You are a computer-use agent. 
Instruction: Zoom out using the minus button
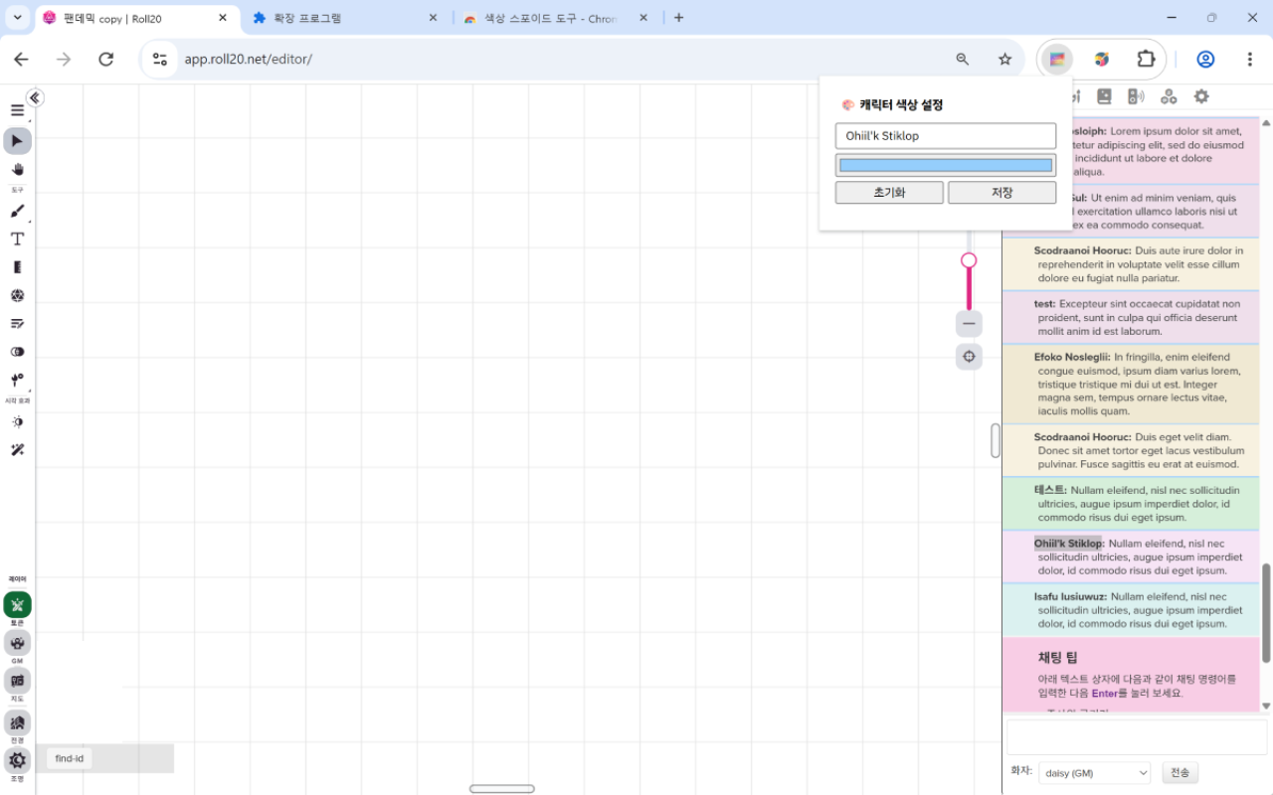point(969,324)
